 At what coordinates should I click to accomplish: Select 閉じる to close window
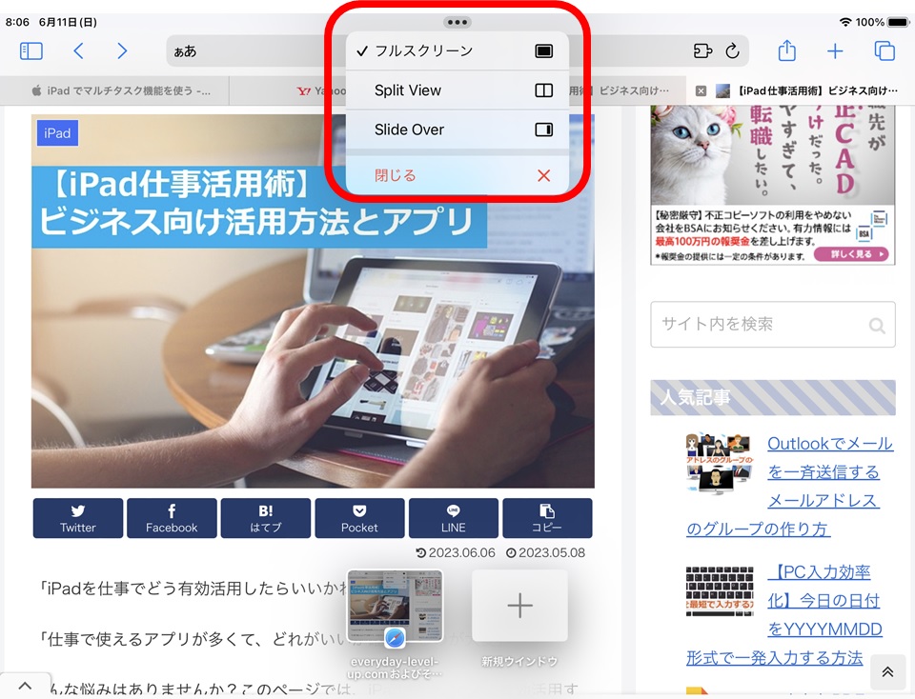point(457,175)
